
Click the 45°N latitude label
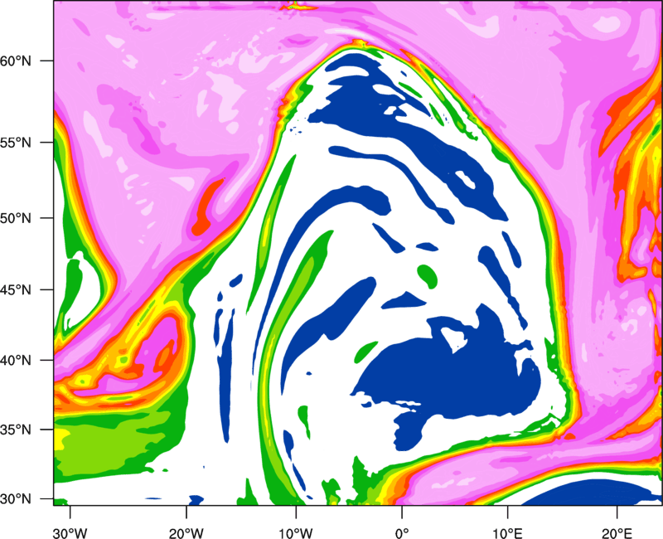[x=16, y=290]
